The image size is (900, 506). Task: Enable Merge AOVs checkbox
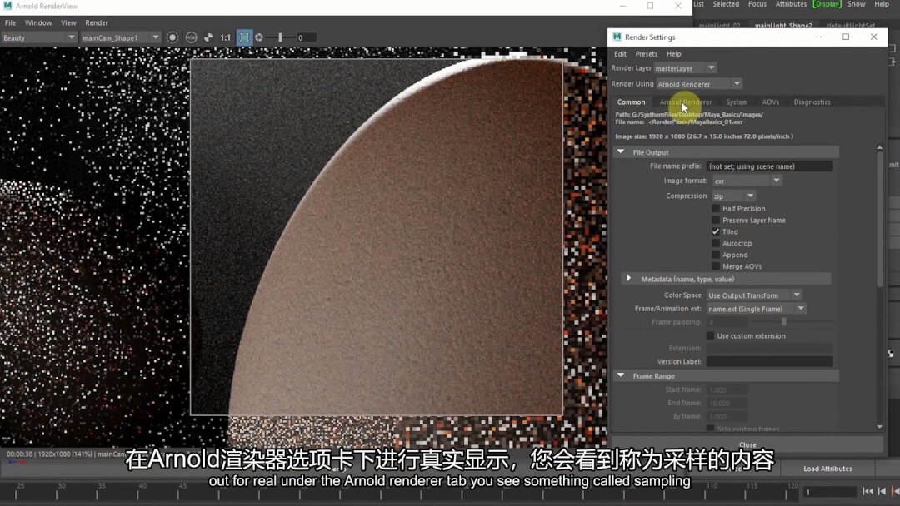coord(716,265)
